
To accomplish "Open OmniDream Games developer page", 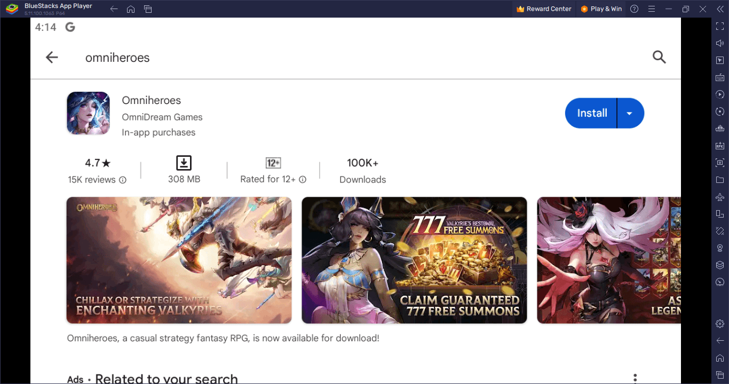I will [162, 117].
